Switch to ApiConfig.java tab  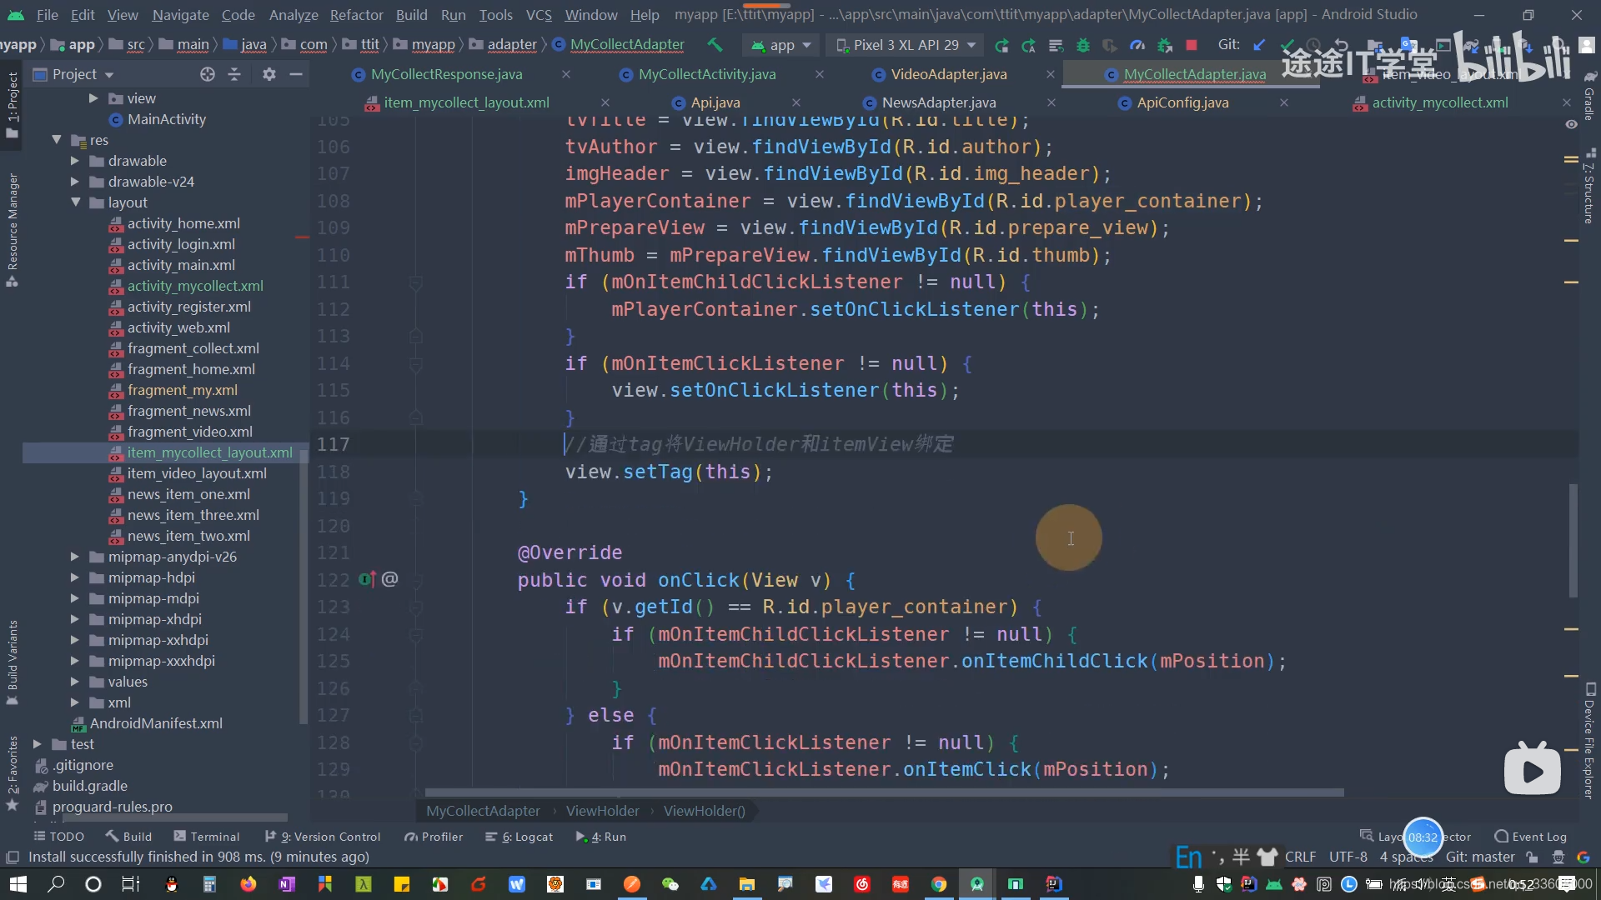pyautogui.click(x=1182, y=102)
